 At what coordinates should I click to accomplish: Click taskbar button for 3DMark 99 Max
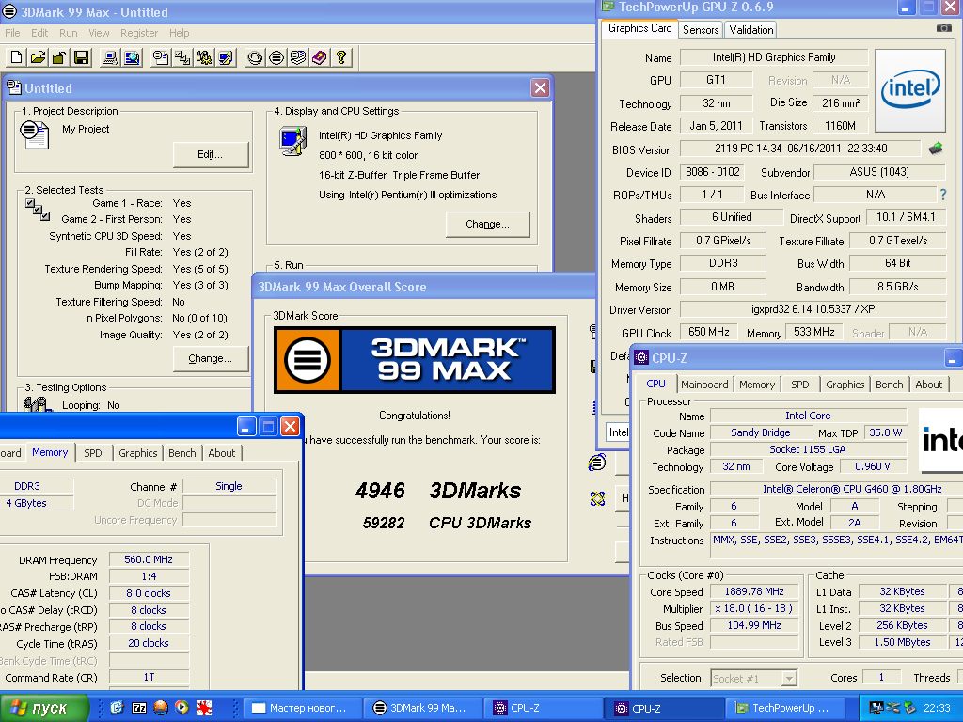tap(422, 708)
